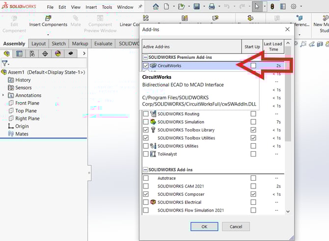Open Select tool dropdown arrow
The height and width of the screenshot is (241, 329).
(x=265, y=6)
